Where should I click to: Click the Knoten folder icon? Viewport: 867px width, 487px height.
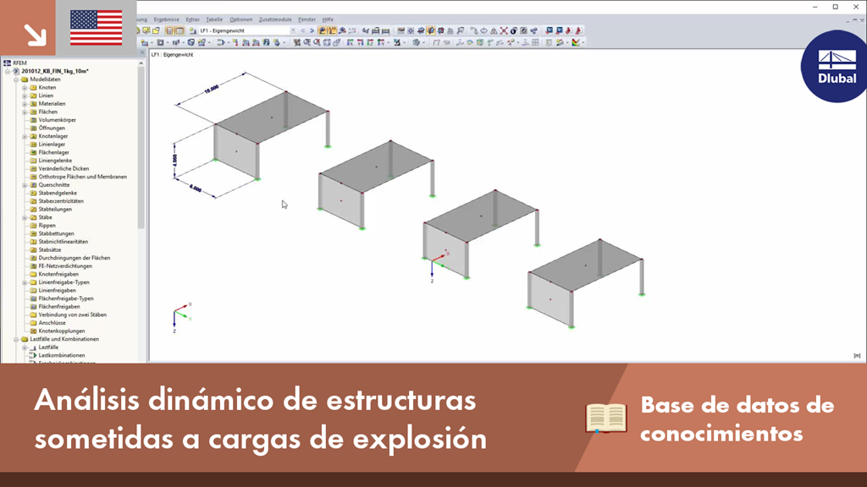[33, 87]
